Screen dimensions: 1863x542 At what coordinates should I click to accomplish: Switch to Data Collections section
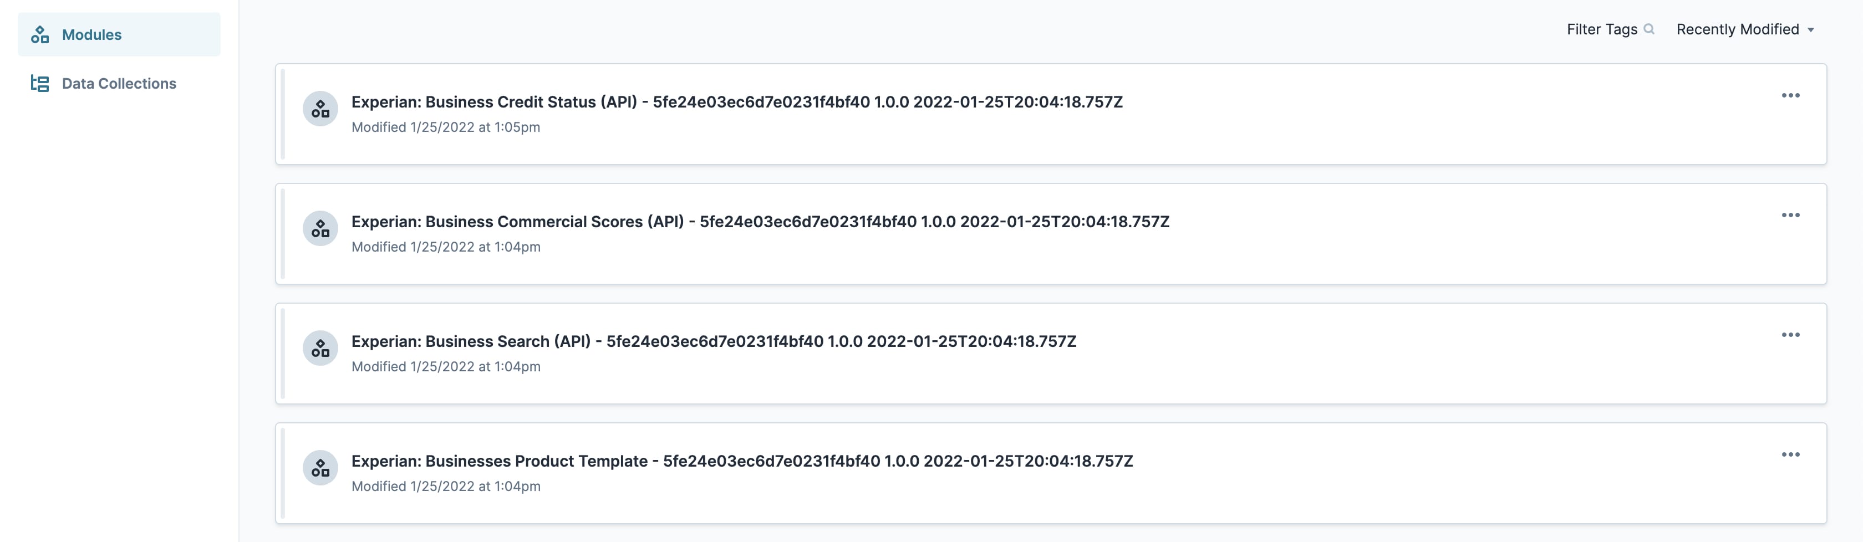coord(119,84)
